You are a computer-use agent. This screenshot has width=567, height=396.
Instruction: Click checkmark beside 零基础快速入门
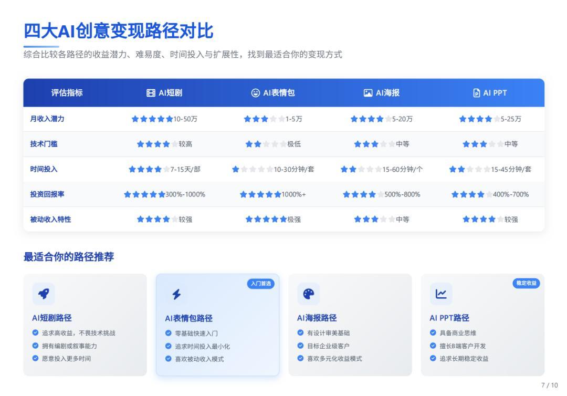168,333
